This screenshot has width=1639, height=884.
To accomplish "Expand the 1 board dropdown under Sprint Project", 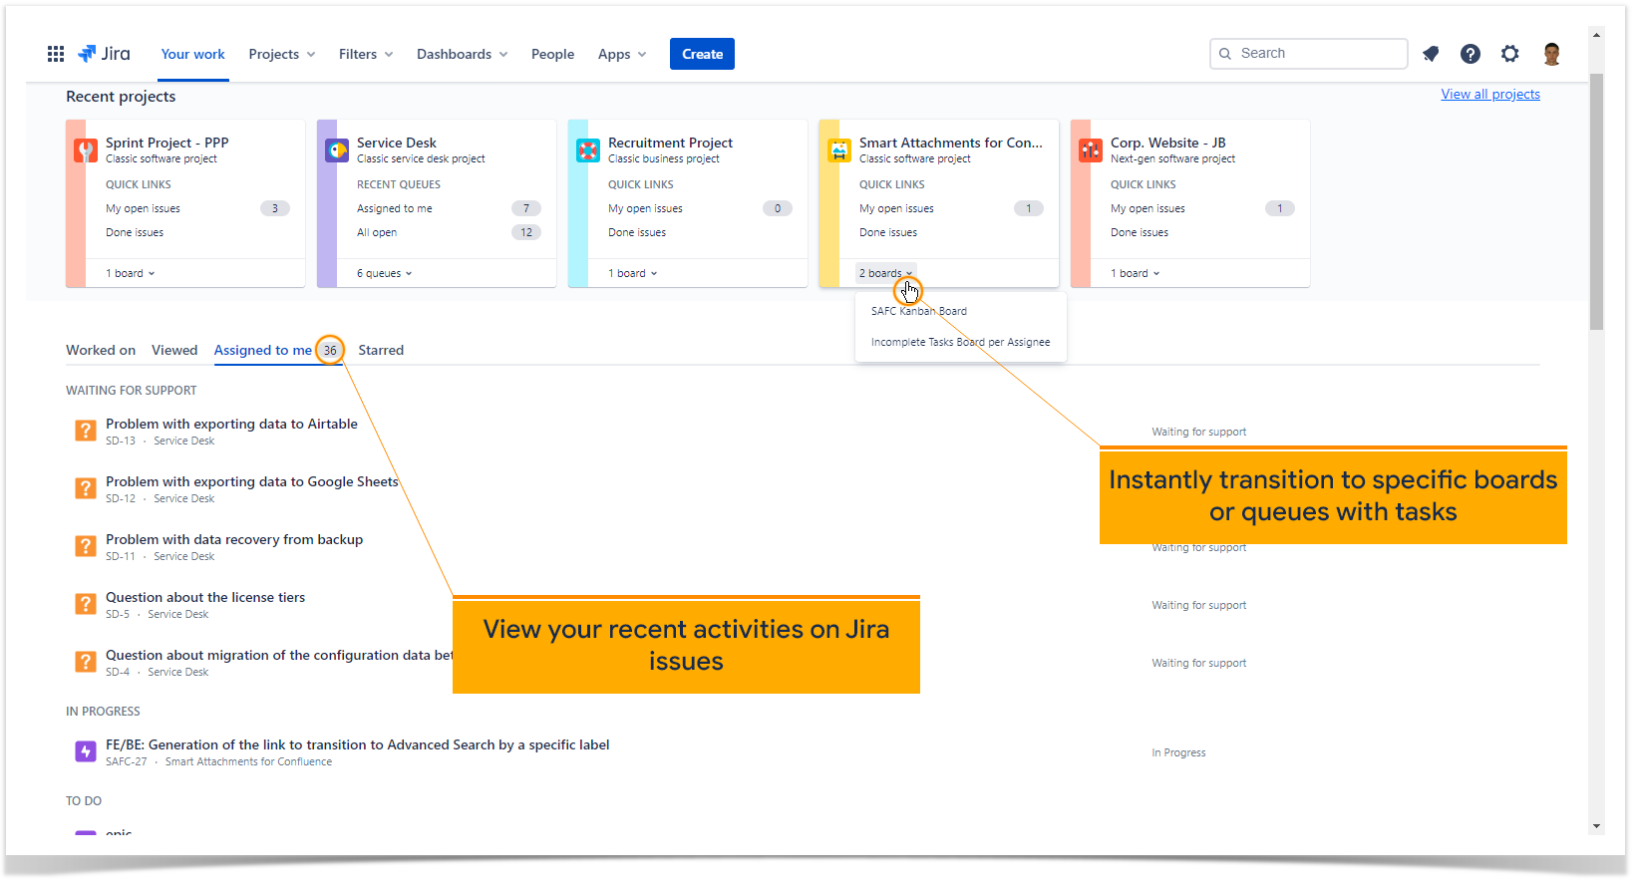I will (x=131, y=273).
